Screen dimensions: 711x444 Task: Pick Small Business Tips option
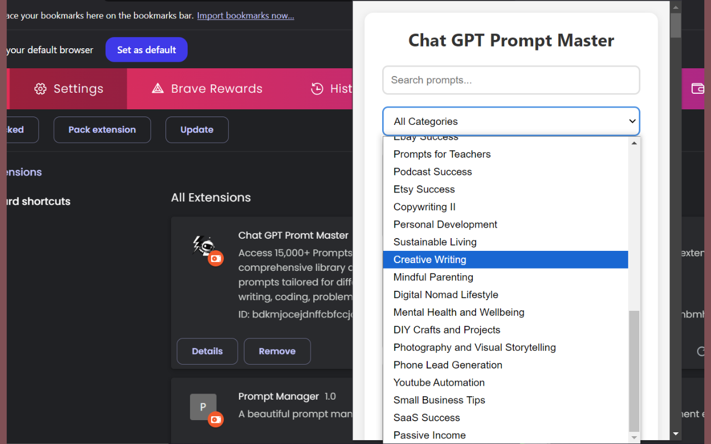[505, 400]
